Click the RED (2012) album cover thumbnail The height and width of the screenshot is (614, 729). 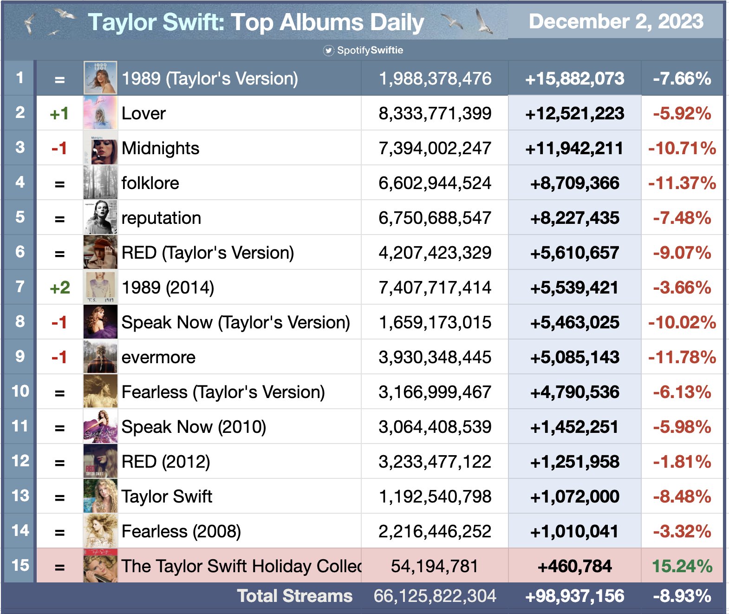click(100, 461)
